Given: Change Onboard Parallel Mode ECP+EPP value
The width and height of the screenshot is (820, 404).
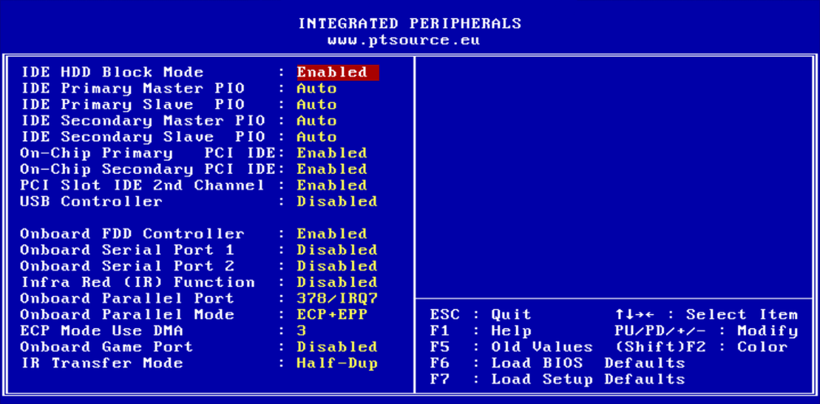Looking at the screenshot, I should coord(332,315).
